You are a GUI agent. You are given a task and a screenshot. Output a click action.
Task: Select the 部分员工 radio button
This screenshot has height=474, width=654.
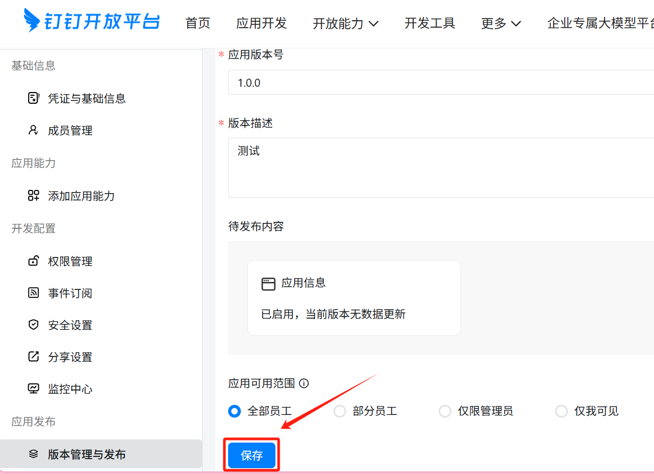(339, 411)
